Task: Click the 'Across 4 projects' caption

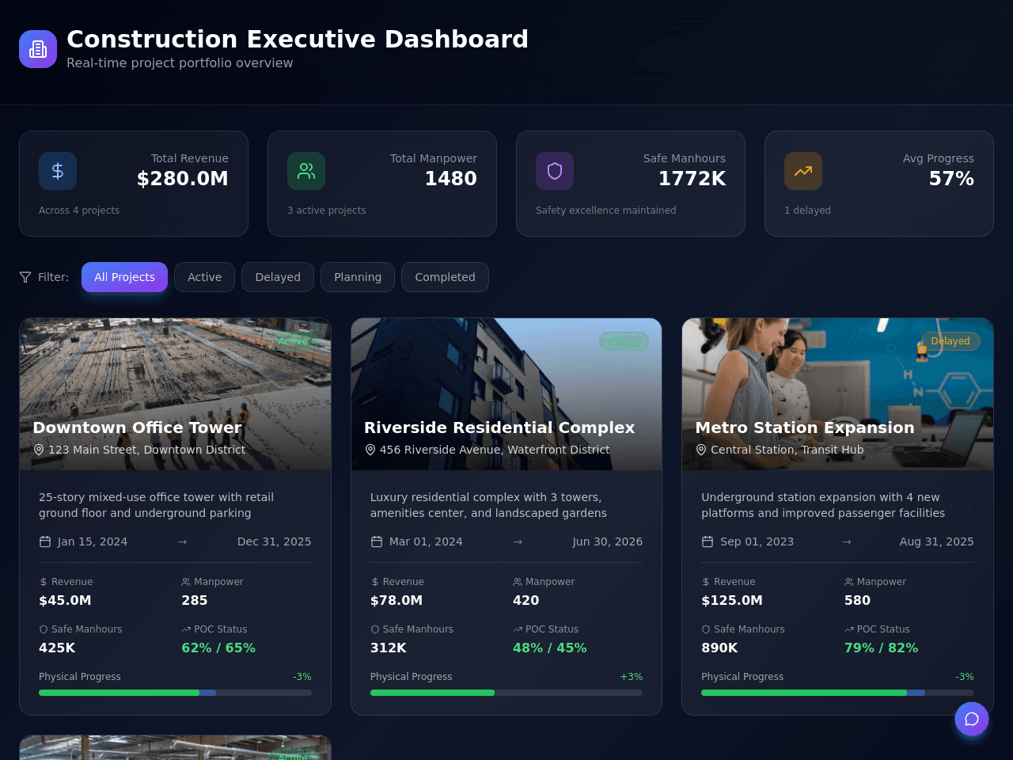Action: pyautogui.click(x=79, y=211)
